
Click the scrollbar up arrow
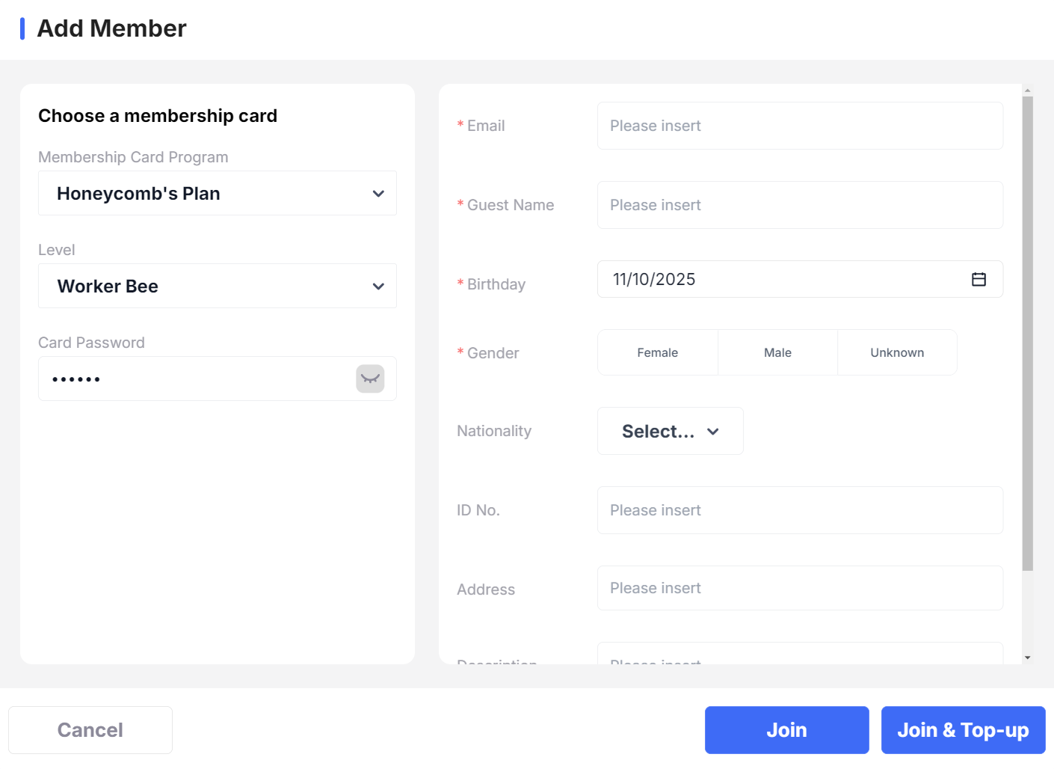[x=1028, y=91]
